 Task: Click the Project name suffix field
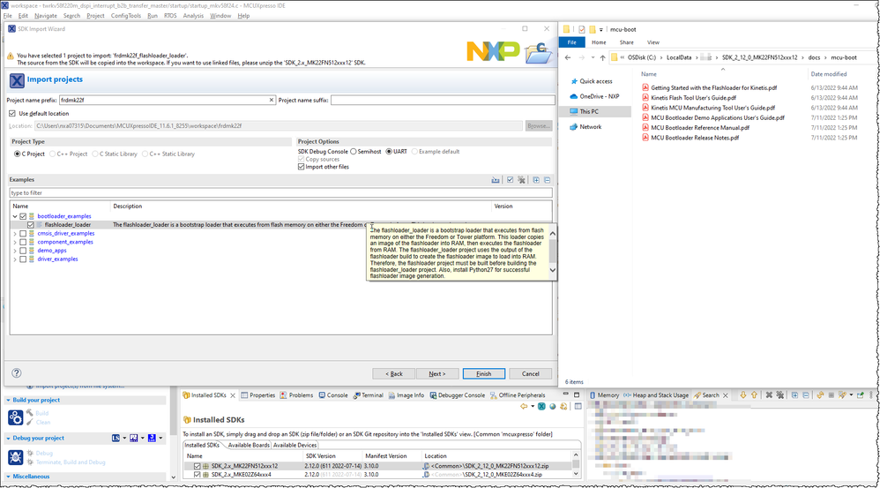pos(443,100)
